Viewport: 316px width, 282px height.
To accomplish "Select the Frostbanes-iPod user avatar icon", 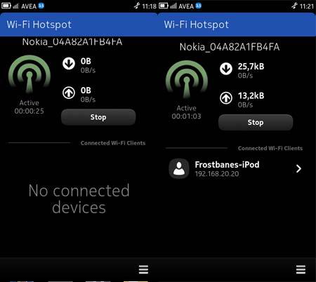I will [179, 168].
